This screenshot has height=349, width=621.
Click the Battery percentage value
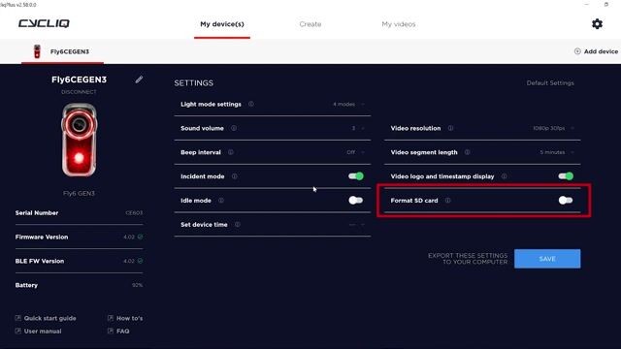(x=138, y=285)
